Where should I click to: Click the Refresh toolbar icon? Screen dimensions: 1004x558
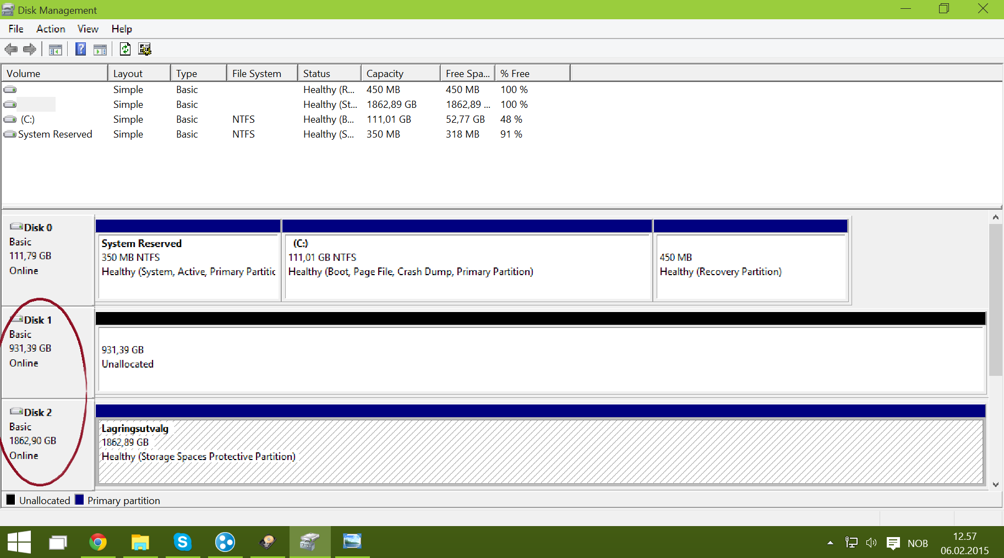125,50
